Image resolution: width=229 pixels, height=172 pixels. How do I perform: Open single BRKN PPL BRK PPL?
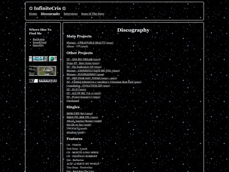point(82,117)
